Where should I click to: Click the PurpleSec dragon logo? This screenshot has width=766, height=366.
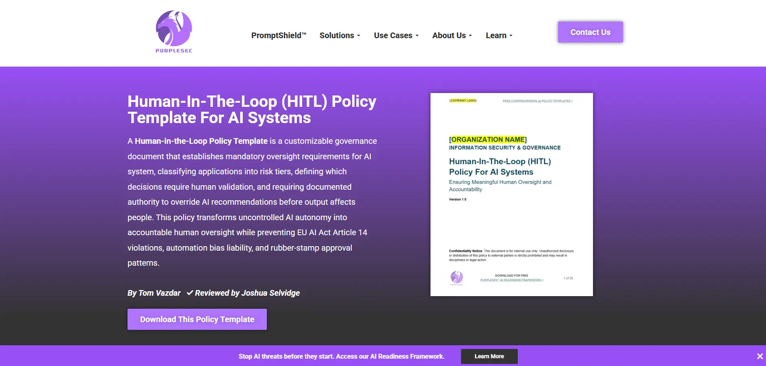[x=174, y=28]
